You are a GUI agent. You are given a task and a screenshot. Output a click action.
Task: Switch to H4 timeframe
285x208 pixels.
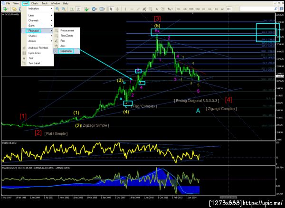click(210, 9)
